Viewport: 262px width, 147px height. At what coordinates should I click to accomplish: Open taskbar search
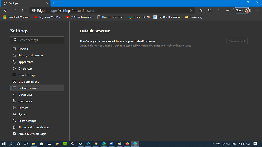tap(11, 144)
